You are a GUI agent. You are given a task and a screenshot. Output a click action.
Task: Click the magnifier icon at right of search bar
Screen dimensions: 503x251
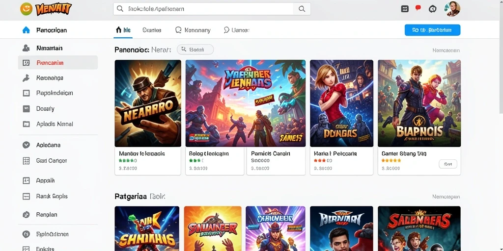point(302,9)
